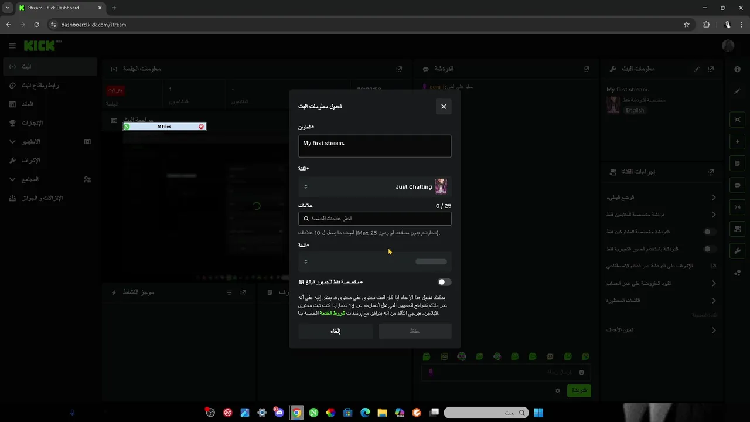Click the dimmed save button in dialog
Image resolution: width=750 pixels, height=422 pixels.
(x=415, y=331)
